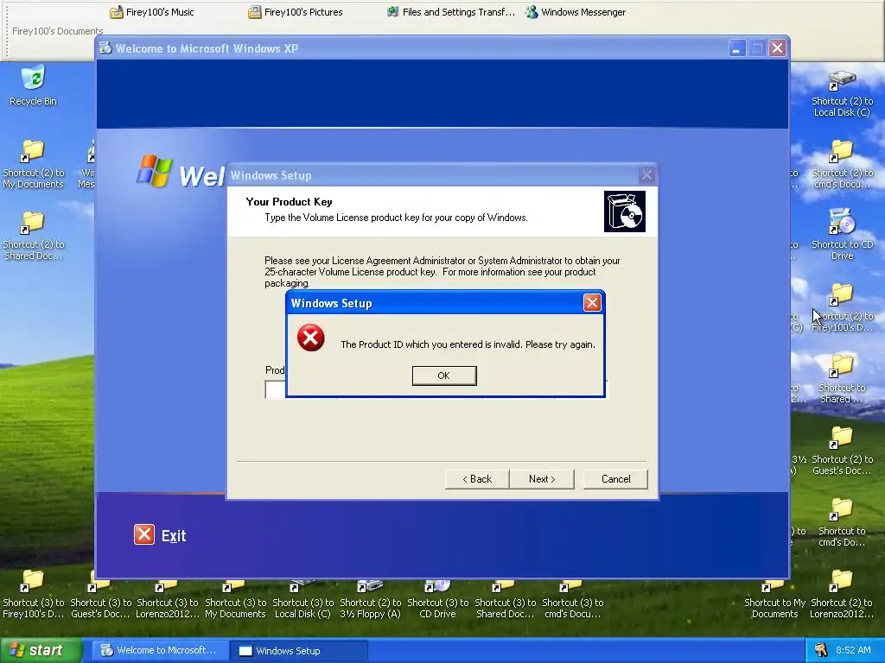The image size is (885, 663).
Task: Switch to Windows Setup taskbar button
Action: point(299,651)
